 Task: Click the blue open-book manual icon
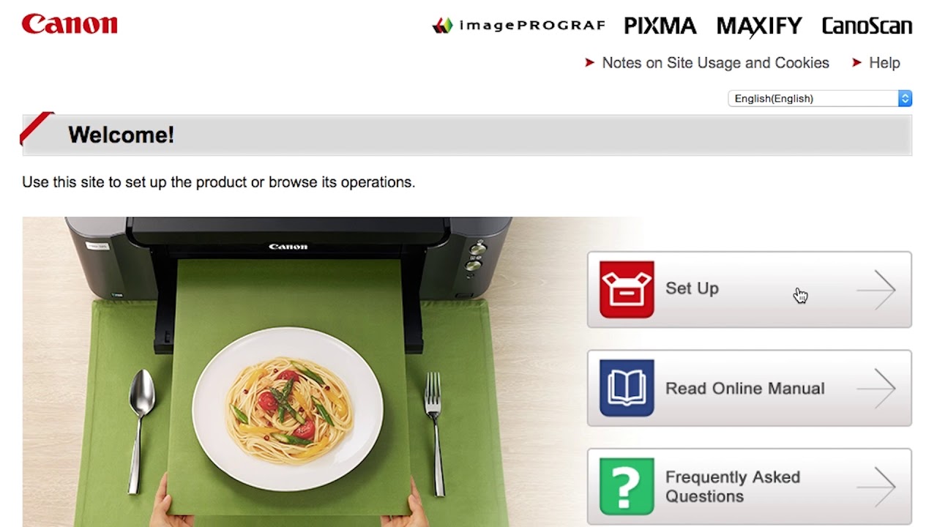627,388
